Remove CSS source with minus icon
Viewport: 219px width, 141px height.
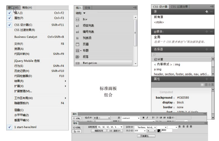tap(211, 12)
